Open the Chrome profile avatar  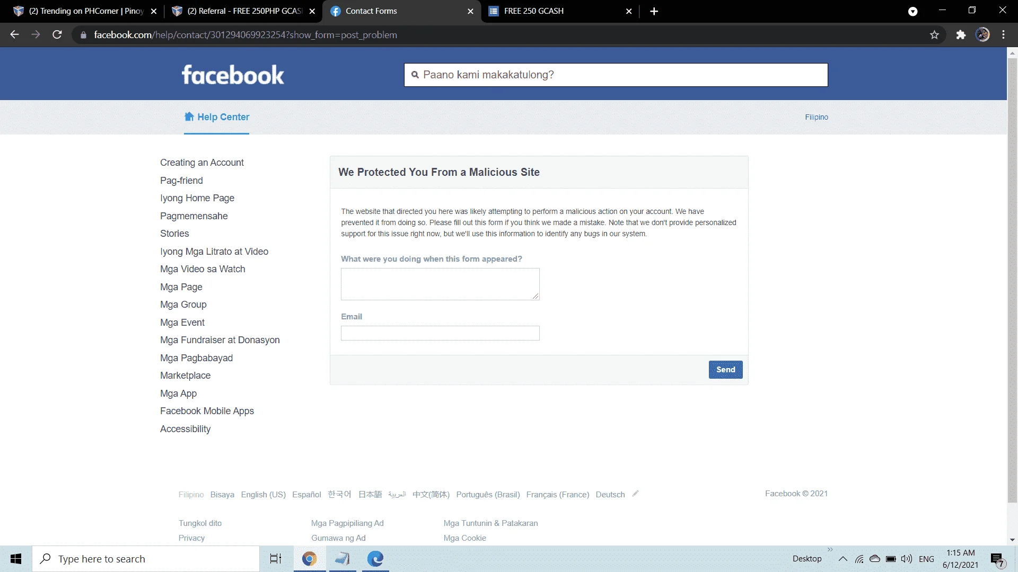982,35
